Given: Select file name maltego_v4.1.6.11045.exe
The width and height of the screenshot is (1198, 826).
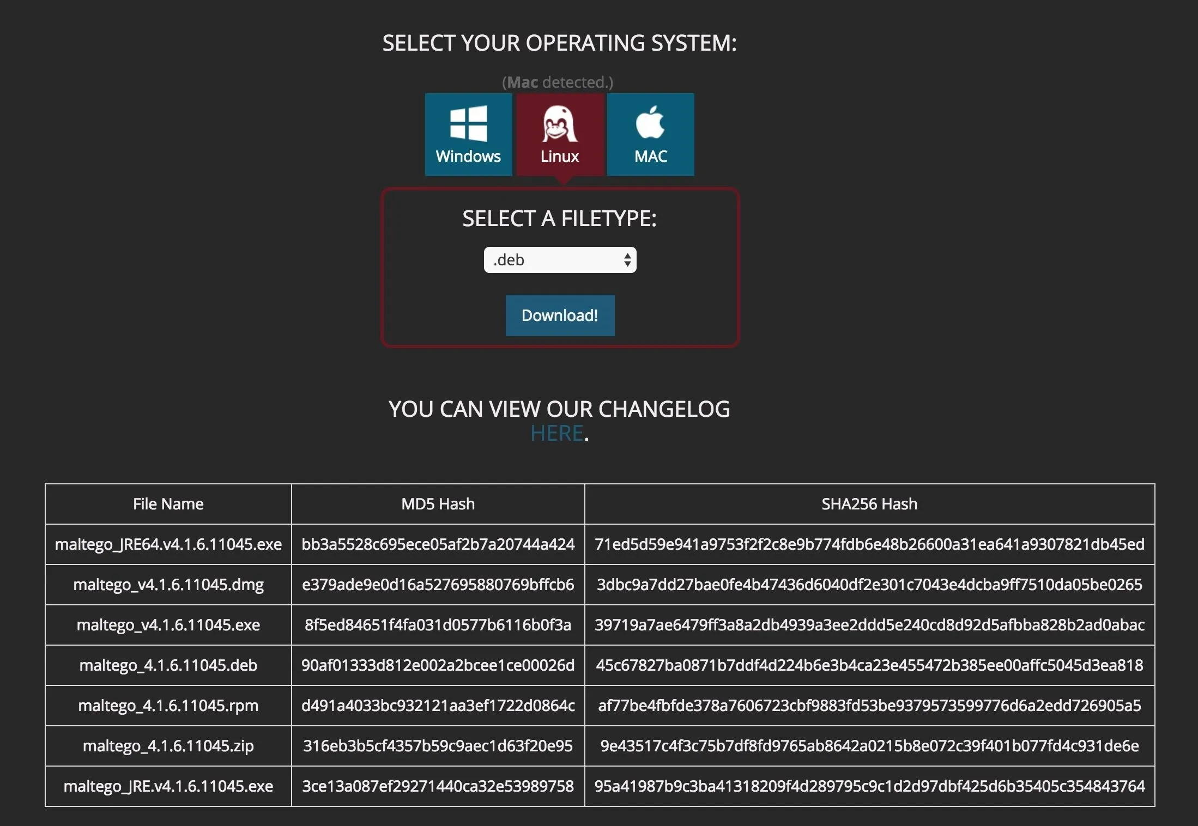Looking at the screenshot, I should tap(168, 625).
